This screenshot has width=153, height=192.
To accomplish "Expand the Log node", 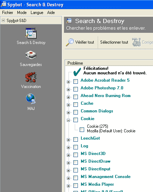I will point(68,148).
